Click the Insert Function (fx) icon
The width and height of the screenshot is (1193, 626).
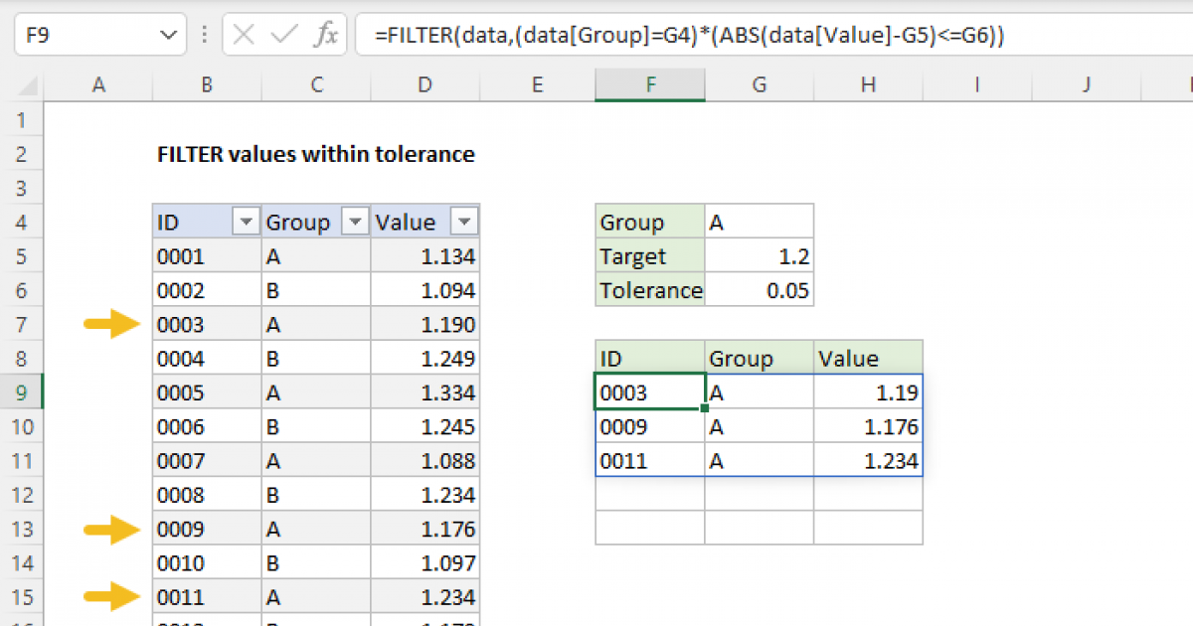(328, 34)
